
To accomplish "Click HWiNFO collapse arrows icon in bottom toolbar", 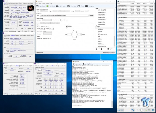I will click(122, 110).
